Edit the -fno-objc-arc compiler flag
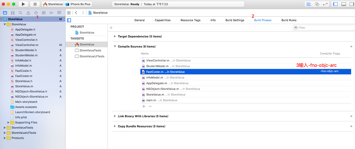Screen dimensions: 355x149 tap(329, 71)
